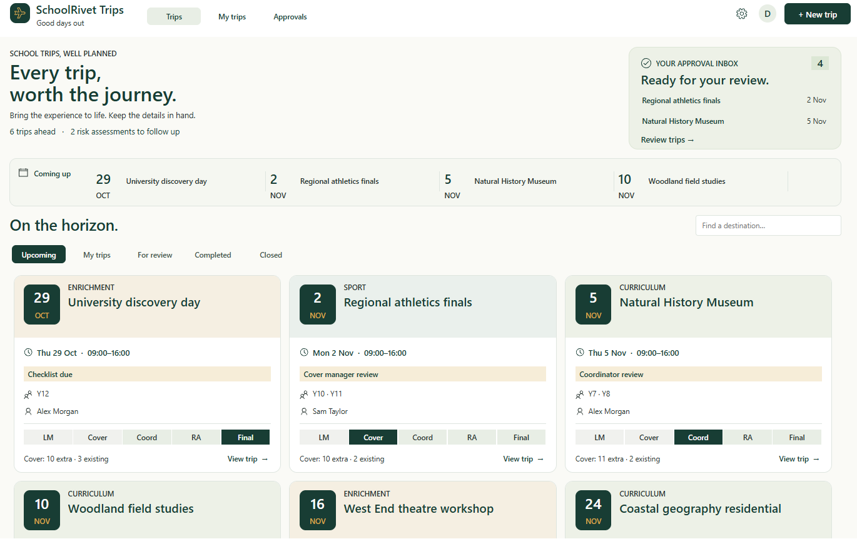
Task: Go to the Trips nav tab
Action: pyautogui.click(x=174, y=17)
